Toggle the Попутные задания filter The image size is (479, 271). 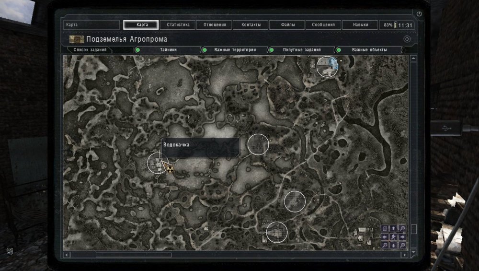click(301, 49)
